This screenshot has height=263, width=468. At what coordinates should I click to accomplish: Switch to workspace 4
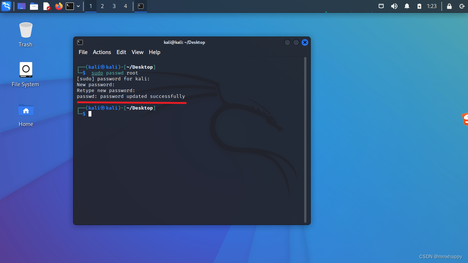coord(126,6)
